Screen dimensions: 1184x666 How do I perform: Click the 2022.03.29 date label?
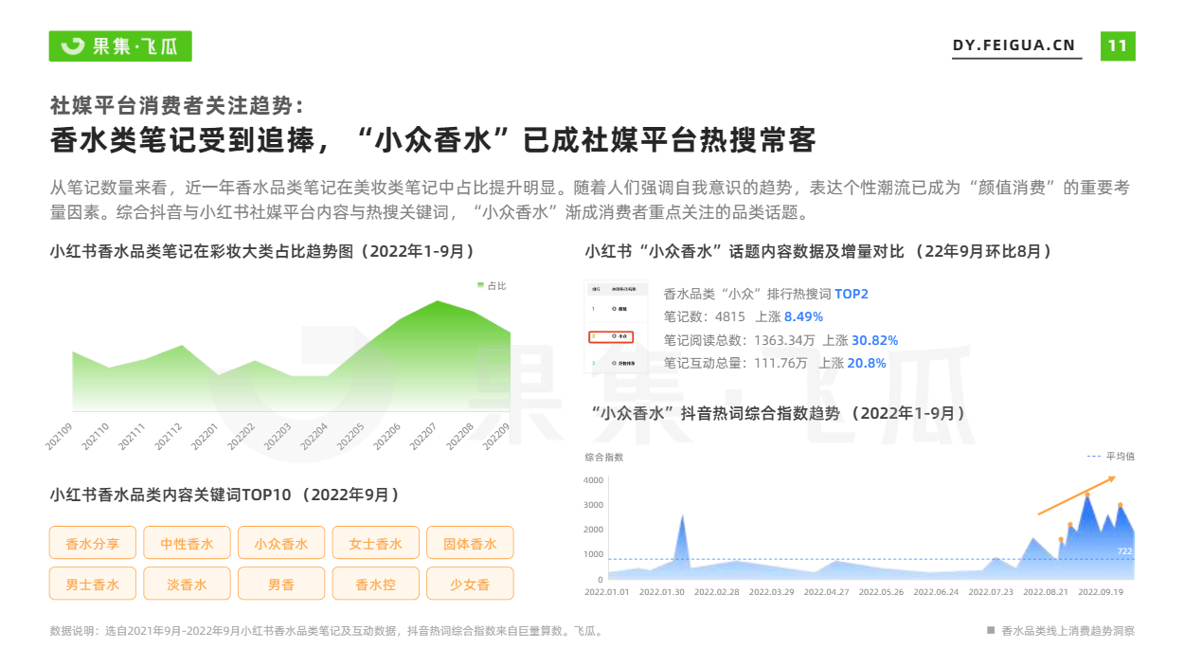772,591
